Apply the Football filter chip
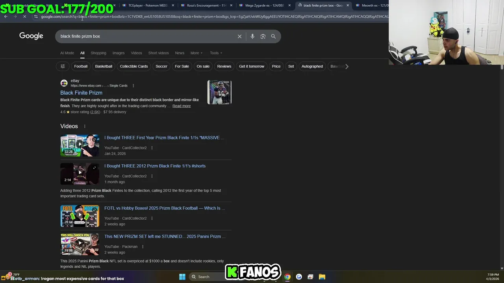Image resolution: width=504 pixels, height=283 pixels. point(81,66)
